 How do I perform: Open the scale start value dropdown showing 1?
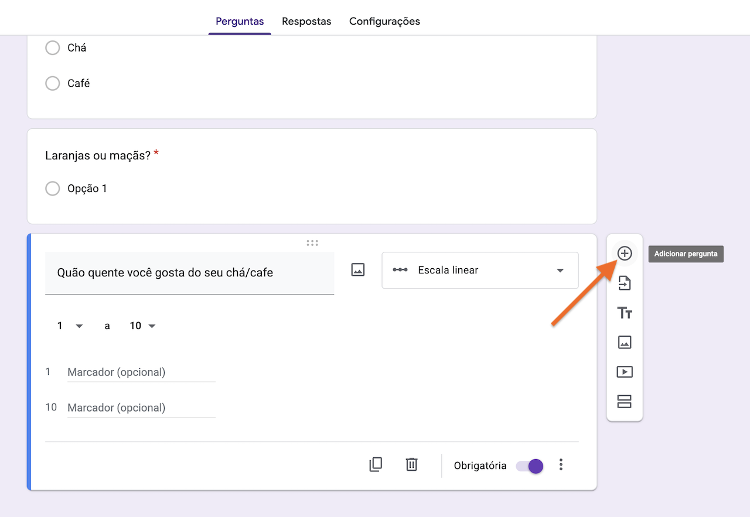[x=69, y=326]
